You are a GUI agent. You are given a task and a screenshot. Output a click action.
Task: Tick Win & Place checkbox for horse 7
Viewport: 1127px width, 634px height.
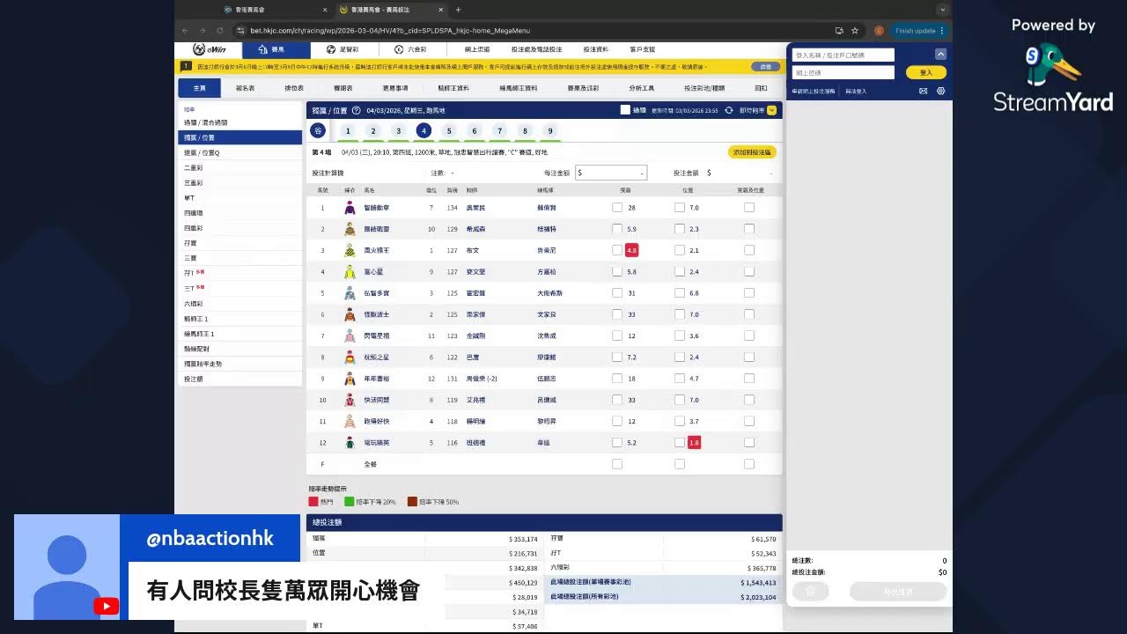(749, 335)
